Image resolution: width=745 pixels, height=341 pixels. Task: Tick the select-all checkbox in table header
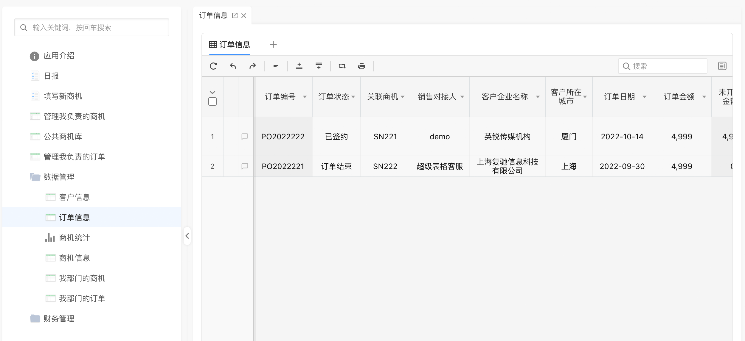coord(212,102)
